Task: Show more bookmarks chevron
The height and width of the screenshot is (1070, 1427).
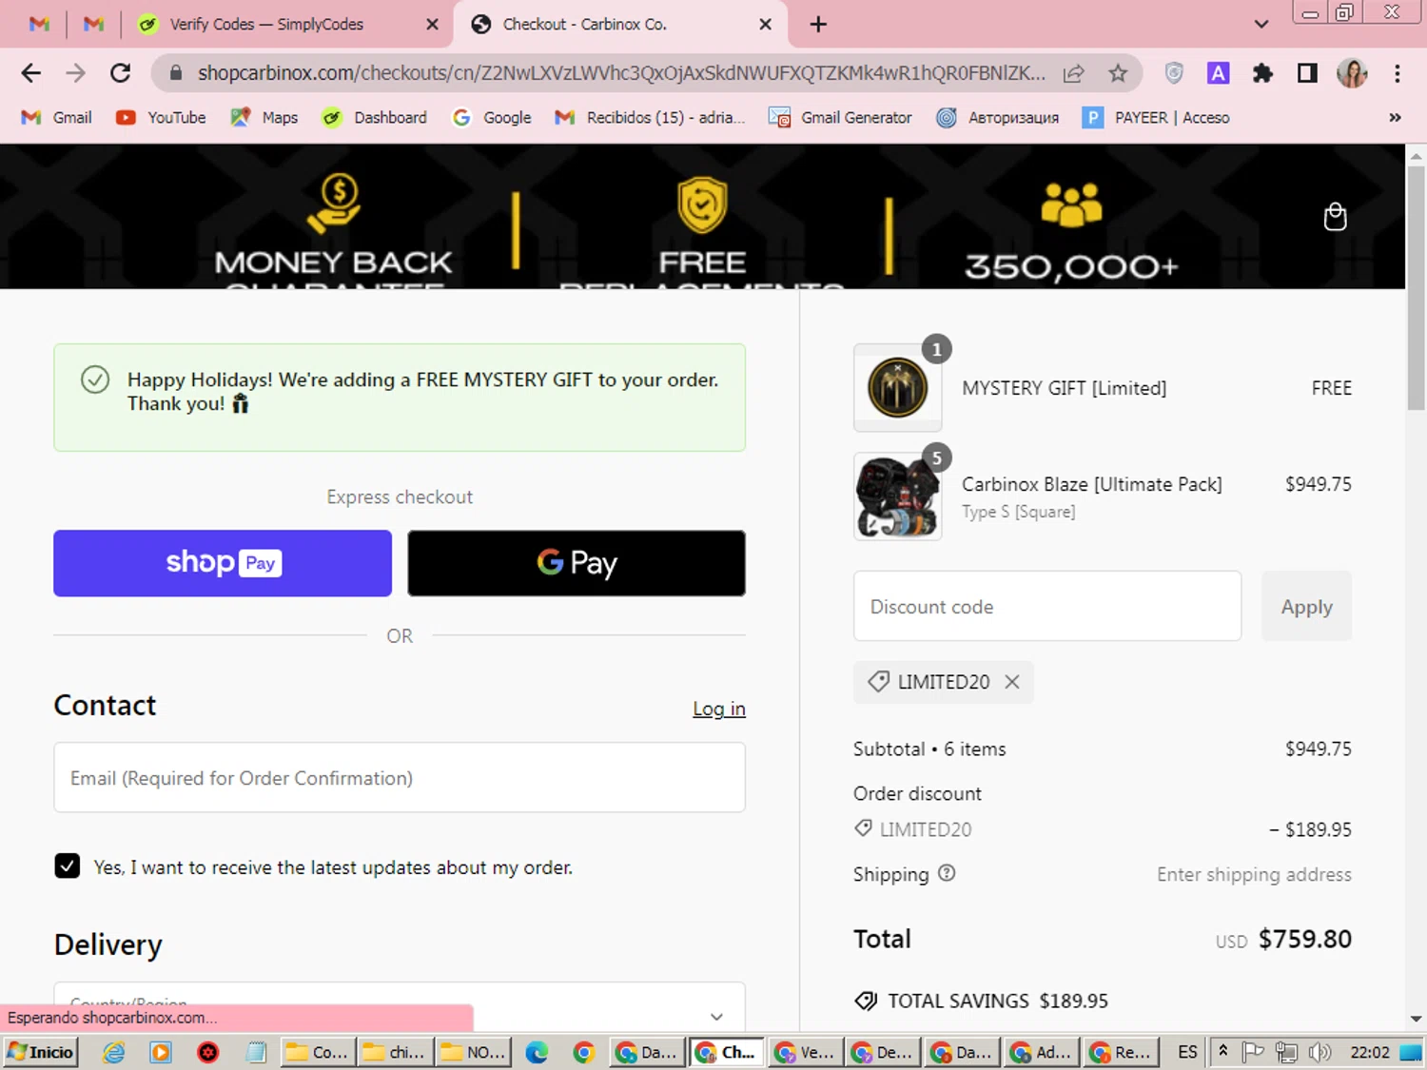Action: tap(1395, 117)
